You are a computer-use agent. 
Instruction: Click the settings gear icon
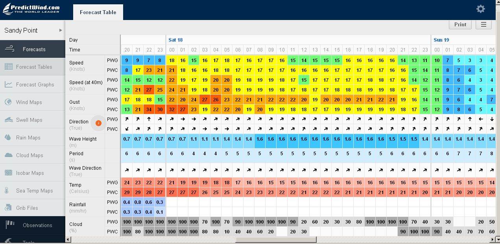pyautogui.click(x=480, y=9)
